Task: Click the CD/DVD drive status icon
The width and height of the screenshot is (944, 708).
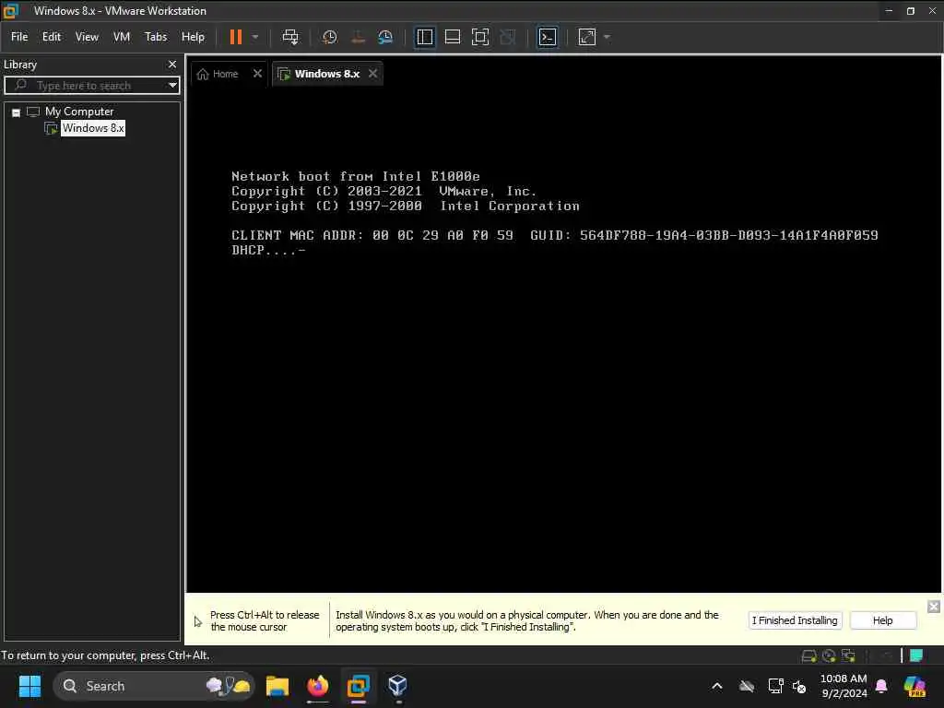Action: [829, 655]
